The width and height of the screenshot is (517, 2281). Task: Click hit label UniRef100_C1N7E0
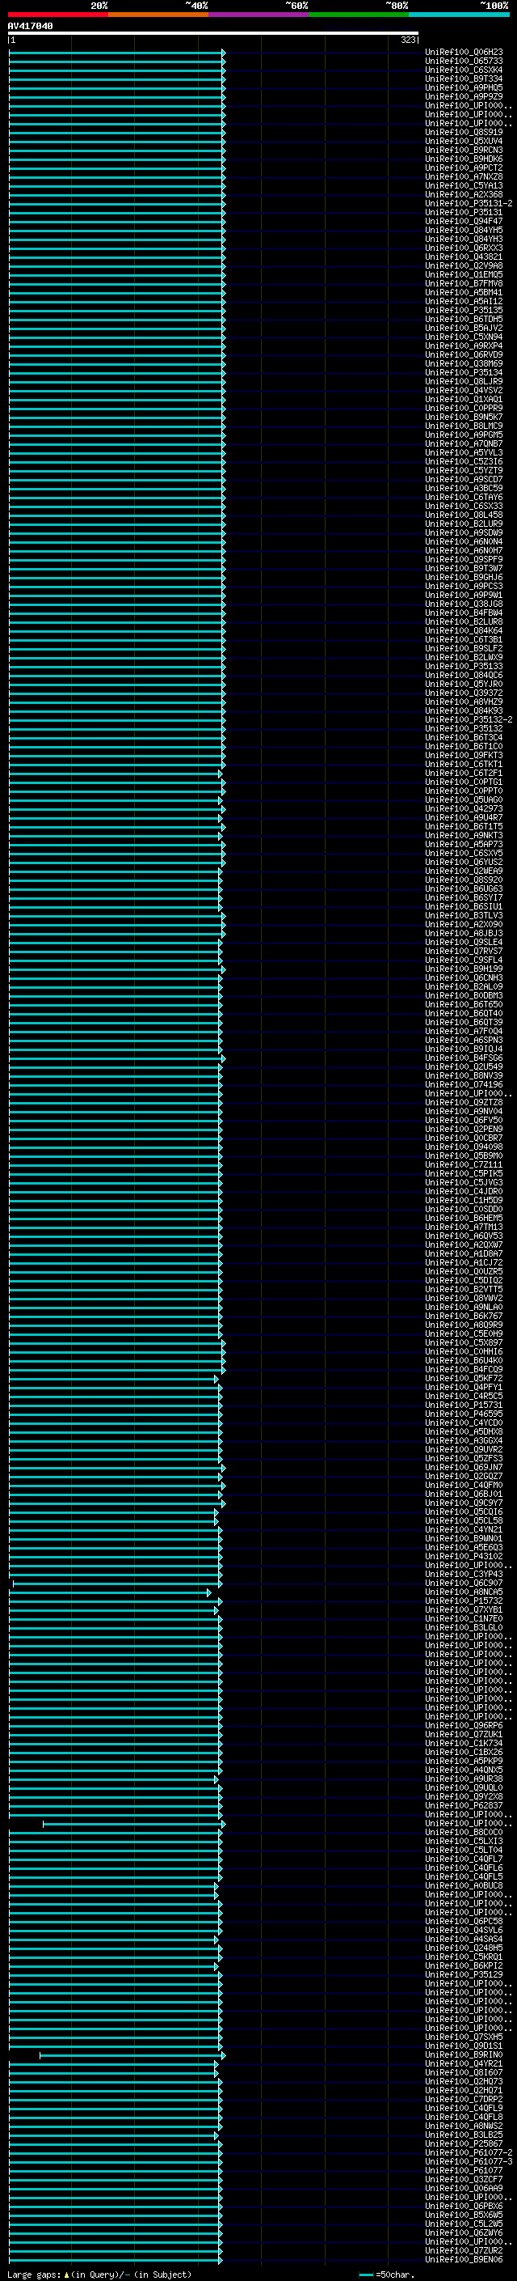[464, 1618]
